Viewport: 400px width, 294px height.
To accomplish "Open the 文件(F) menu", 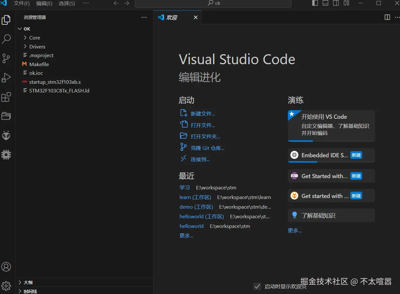I will (x=21, y=3).
